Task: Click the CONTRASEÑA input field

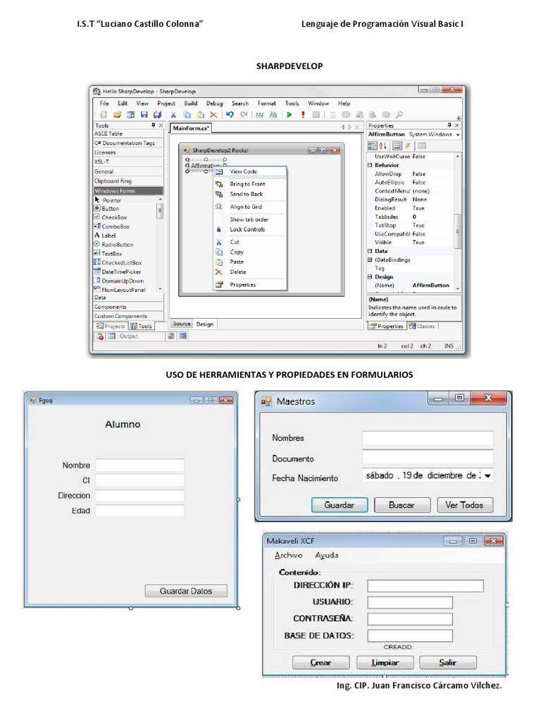Action: 410,619
